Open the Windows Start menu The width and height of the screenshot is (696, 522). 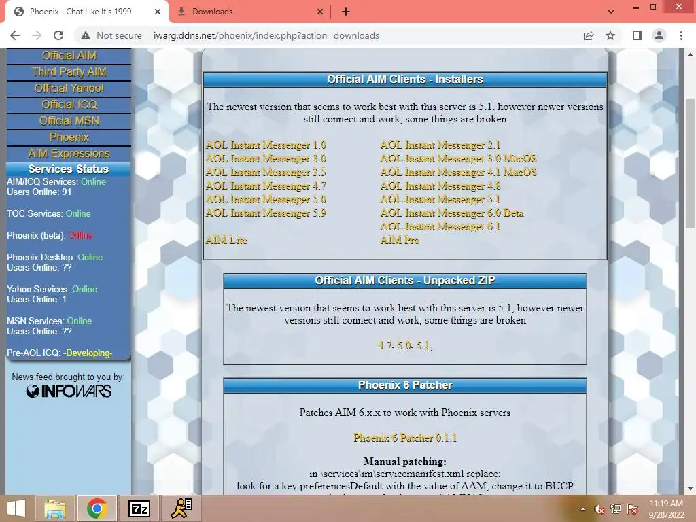(x=16, y=508)
